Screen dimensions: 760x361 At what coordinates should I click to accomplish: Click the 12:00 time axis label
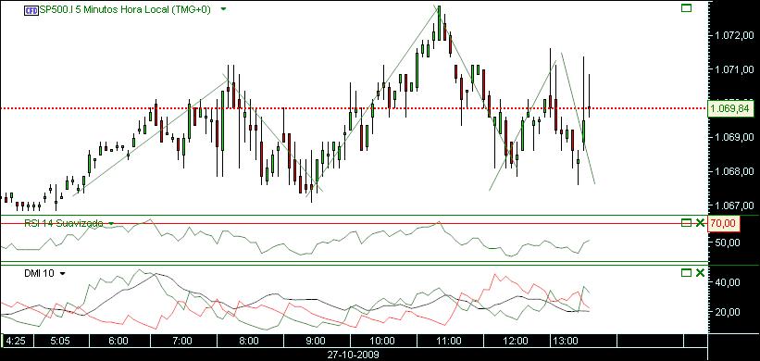coord(516,341)
